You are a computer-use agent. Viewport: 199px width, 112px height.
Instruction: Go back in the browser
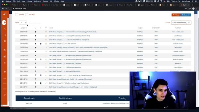tap(3, 9)
